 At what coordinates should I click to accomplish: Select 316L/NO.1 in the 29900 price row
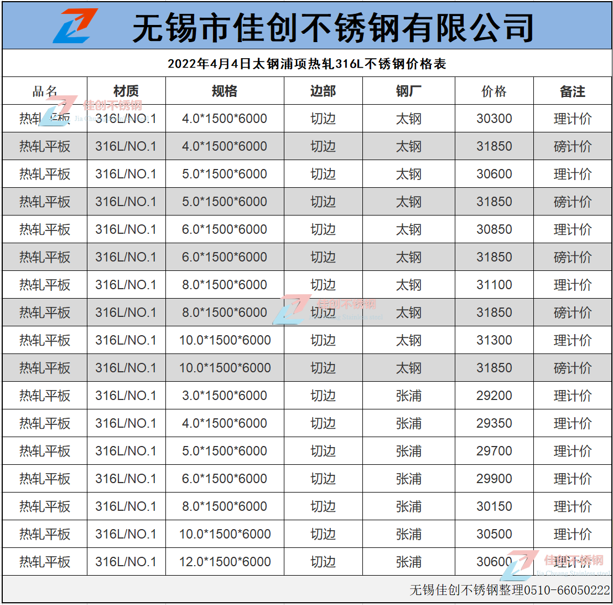(x=126, y=479)
